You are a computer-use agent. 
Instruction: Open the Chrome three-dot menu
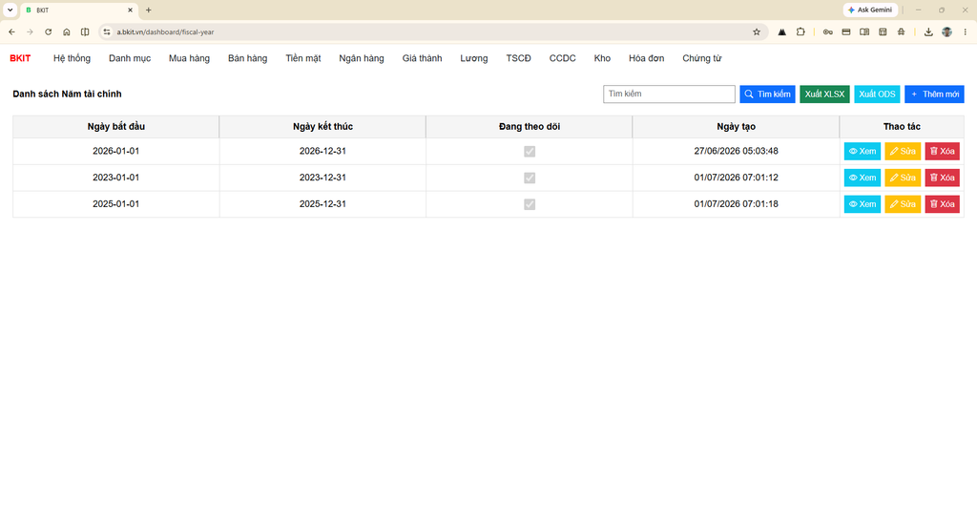(x=966, y=31)
